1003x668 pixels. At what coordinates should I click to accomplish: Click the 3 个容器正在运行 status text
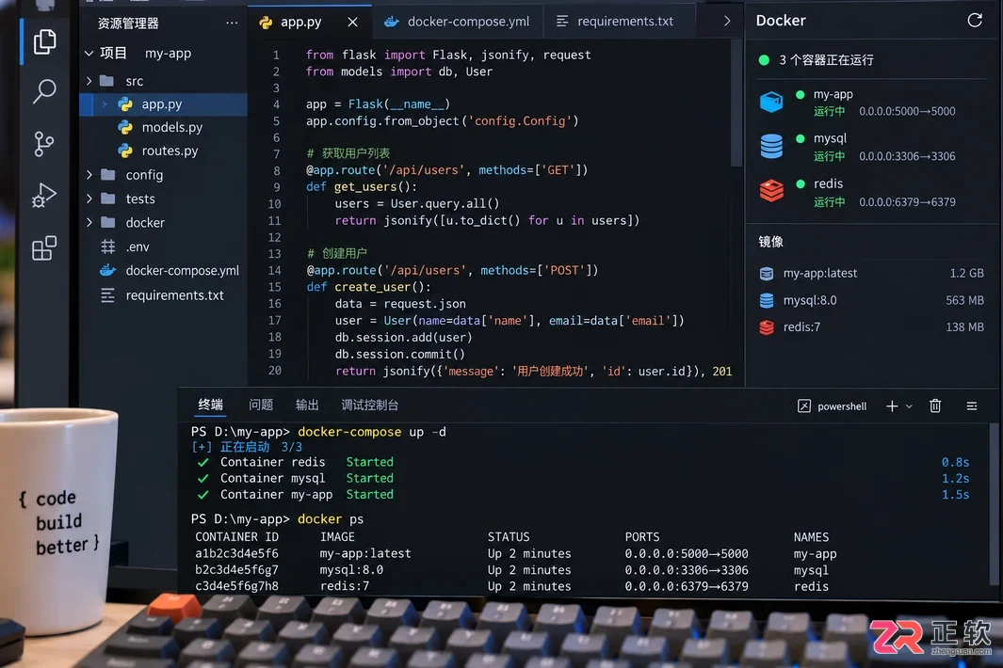[826, 60]
